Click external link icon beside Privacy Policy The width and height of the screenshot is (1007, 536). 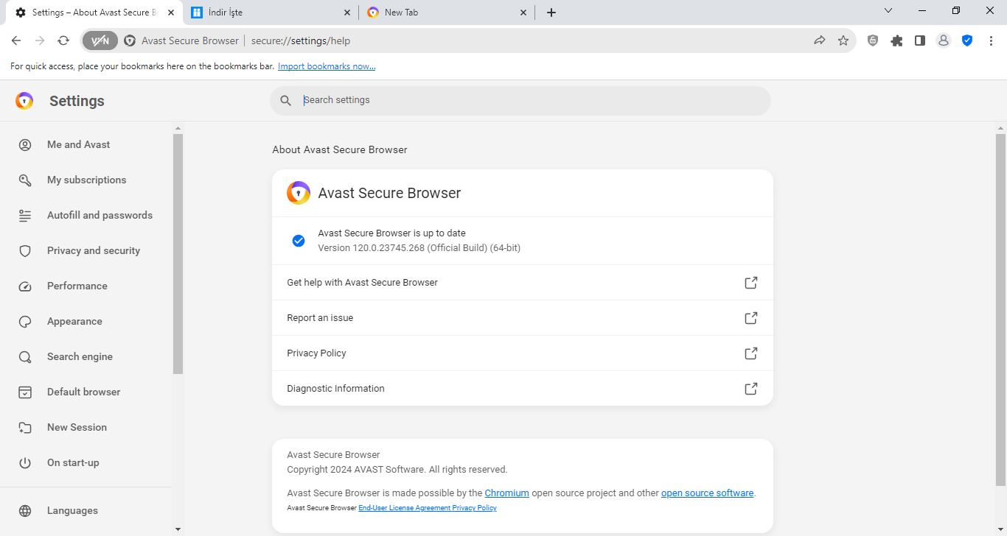[750, 353]
